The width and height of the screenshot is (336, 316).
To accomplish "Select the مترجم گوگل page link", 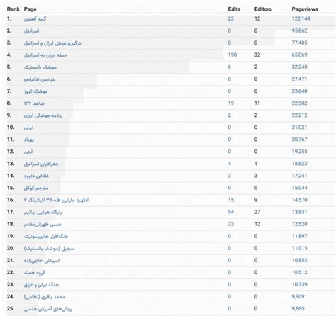I will pyautogui.click(x=36, y=188).
